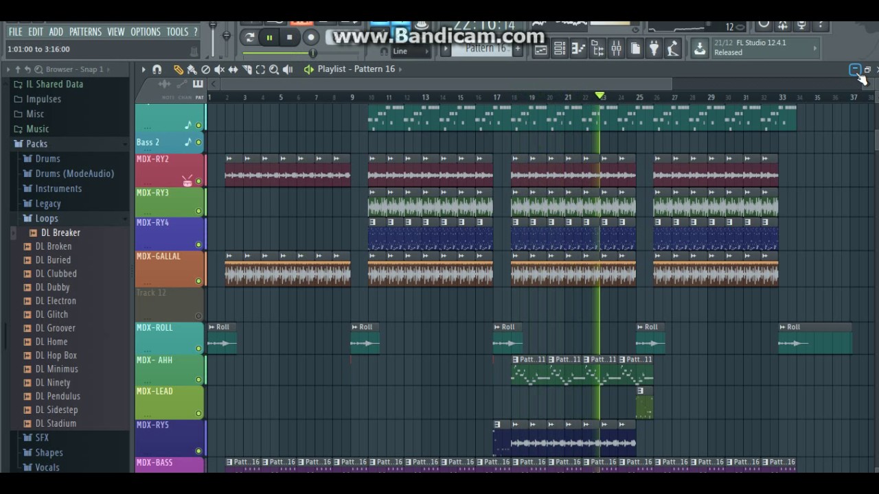Open the TOOLS menu

pos(177,32)
